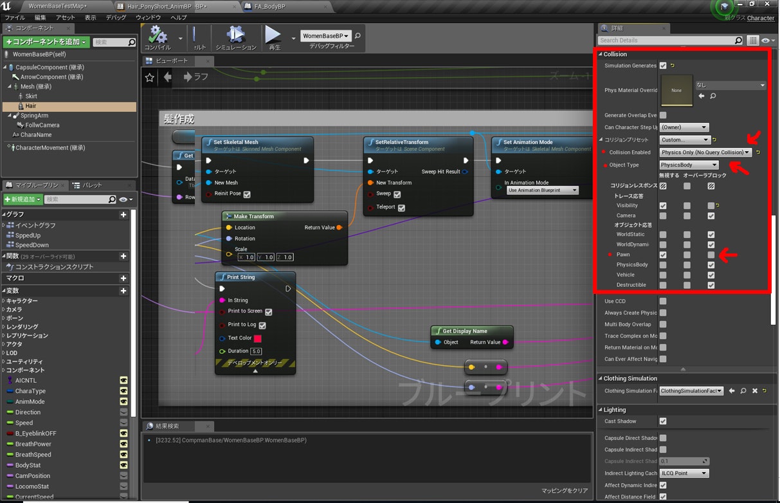
Task: Open collision preset Custom dropdown
Action: pyautogui.click(x=685, y=140)
